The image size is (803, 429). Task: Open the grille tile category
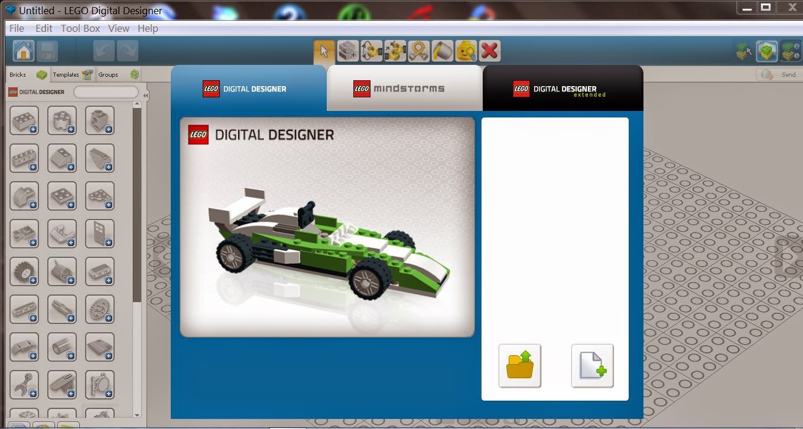(100, 347)
